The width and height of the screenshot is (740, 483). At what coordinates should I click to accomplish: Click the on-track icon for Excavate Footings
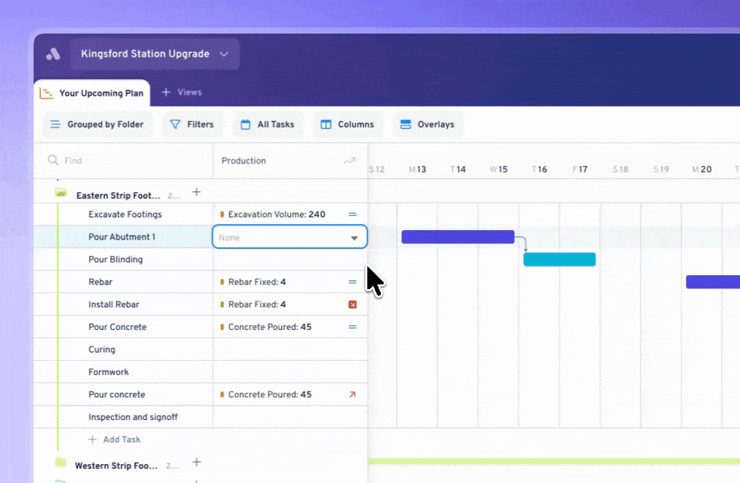[353, 214]
